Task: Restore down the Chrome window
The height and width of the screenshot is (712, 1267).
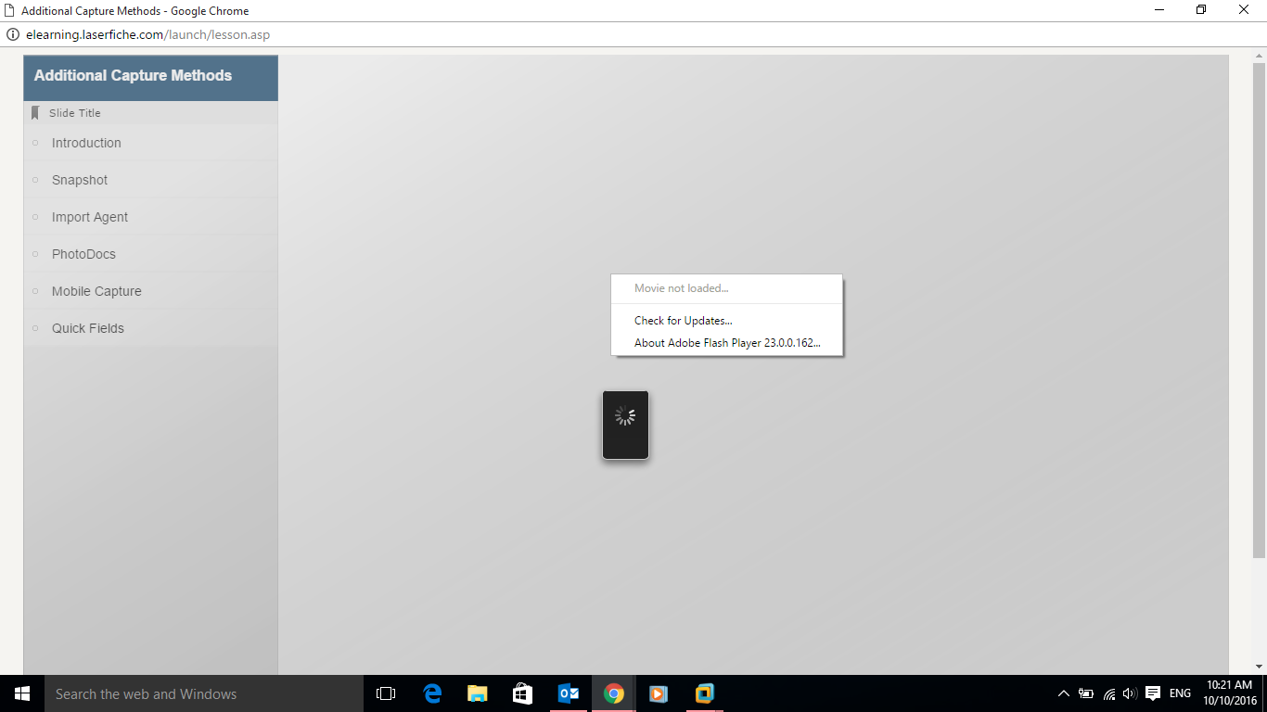Action: (x=1201, y=10)
